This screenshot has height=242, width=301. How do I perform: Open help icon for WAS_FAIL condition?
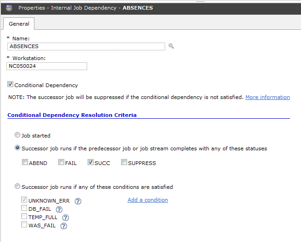point(64,226)
